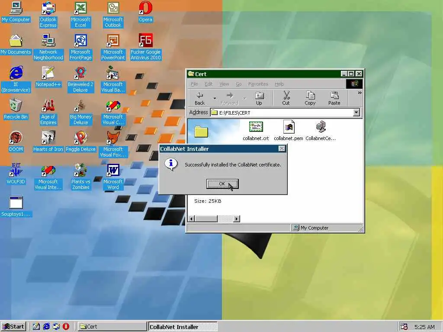This screenshot has width=443, height=332.
Task: Select Recycle Bin icon
Action: [16, 109]
